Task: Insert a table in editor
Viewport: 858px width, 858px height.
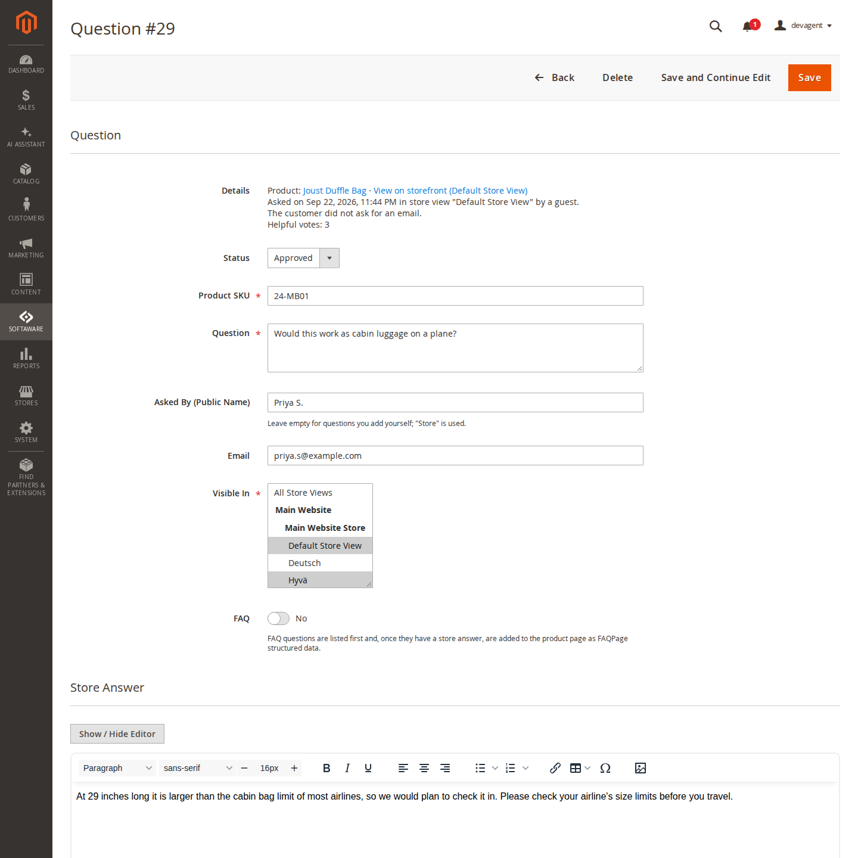Action: pos(576,768)
